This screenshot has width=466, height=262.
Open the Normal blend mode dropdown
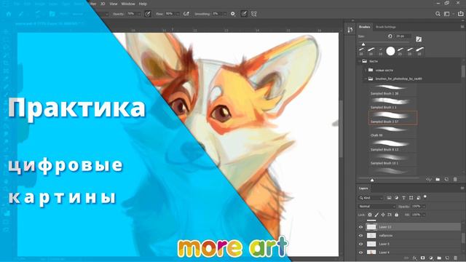tap(377, 207)
